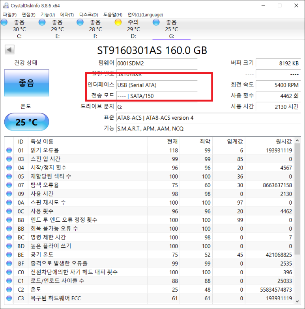Click status dot for attribute BE 공기 온도
Screen dimensions: 305x309
pos(9,254)
